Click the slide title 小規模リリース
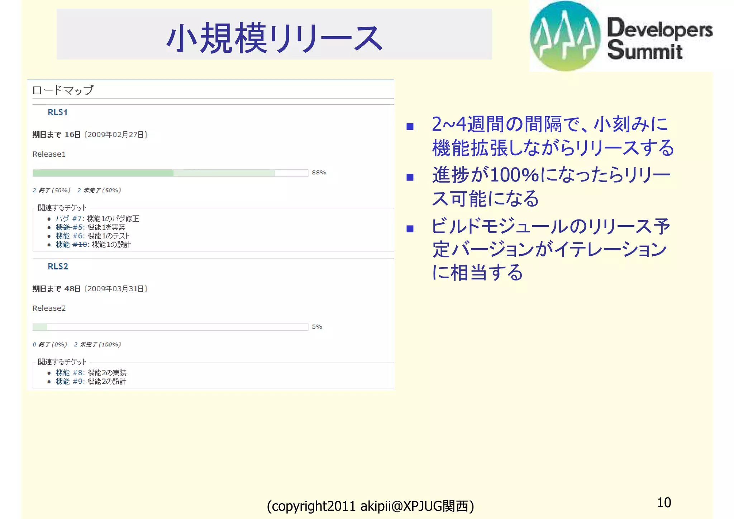 coord(275,38)
